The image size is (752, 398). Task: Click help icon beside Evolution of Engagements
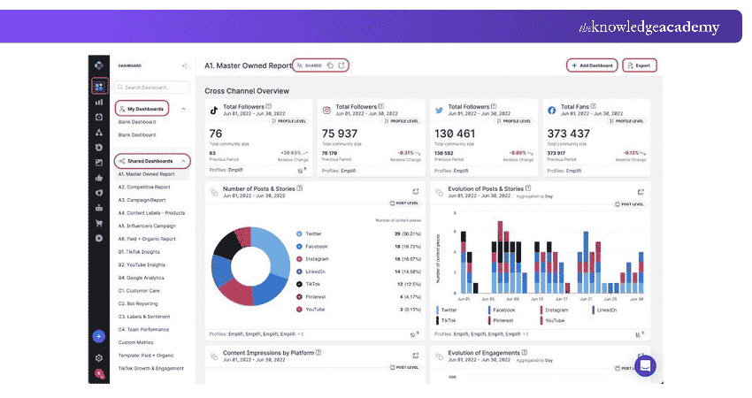pos(525,352)
